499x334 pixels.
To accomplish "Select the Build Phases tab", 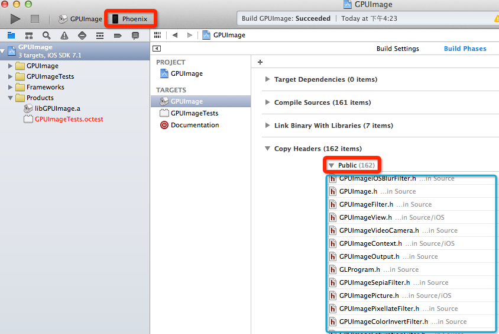I will (465, 49).
